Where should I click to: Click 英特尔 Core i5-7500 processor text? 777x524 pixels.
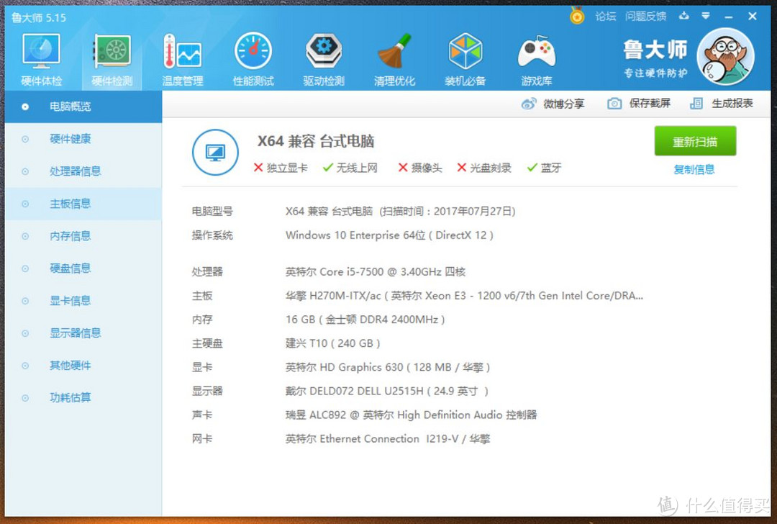376,271
